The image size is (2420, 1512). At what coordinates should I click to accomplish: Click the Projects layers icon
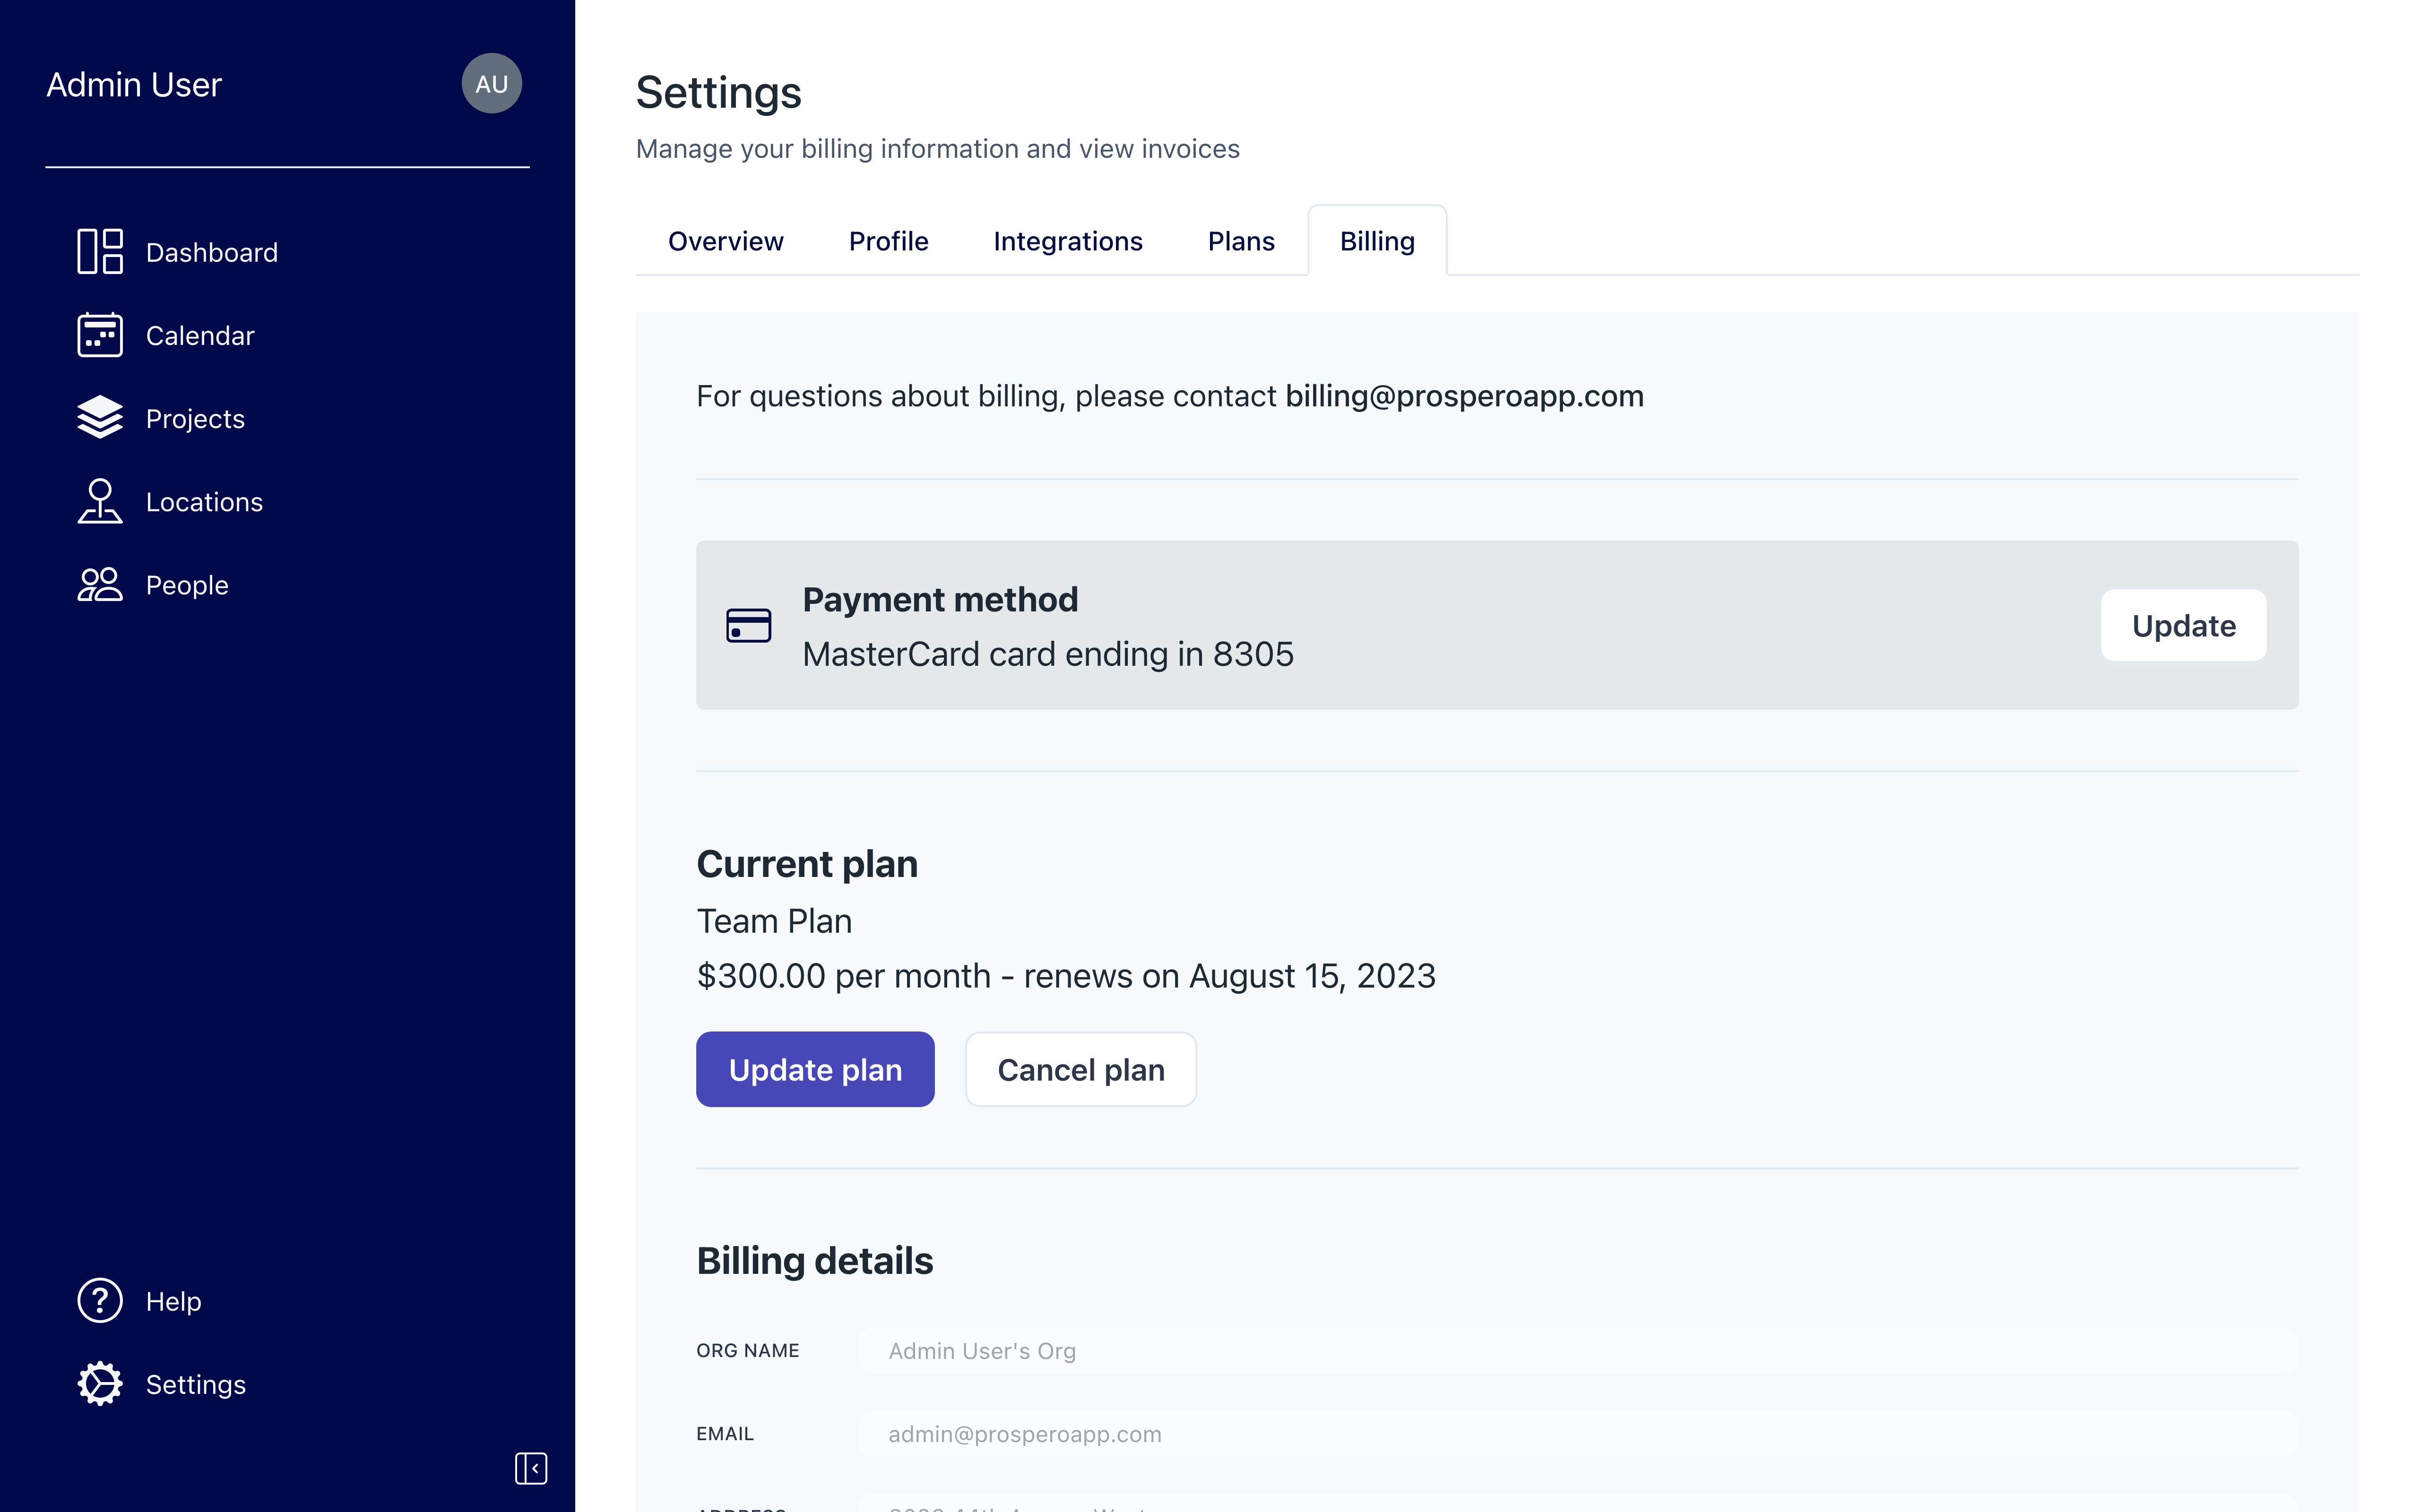coord(100,418)
